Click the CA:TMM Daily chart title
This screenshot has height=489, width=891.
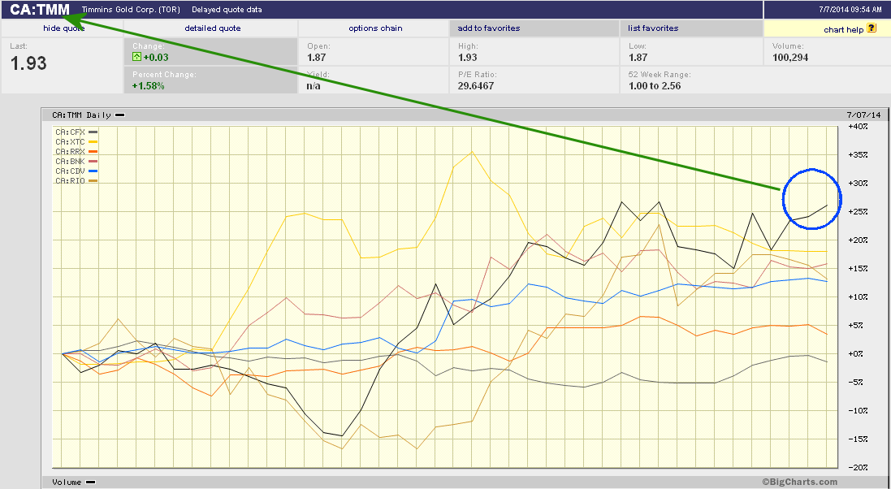coord(81,115)
